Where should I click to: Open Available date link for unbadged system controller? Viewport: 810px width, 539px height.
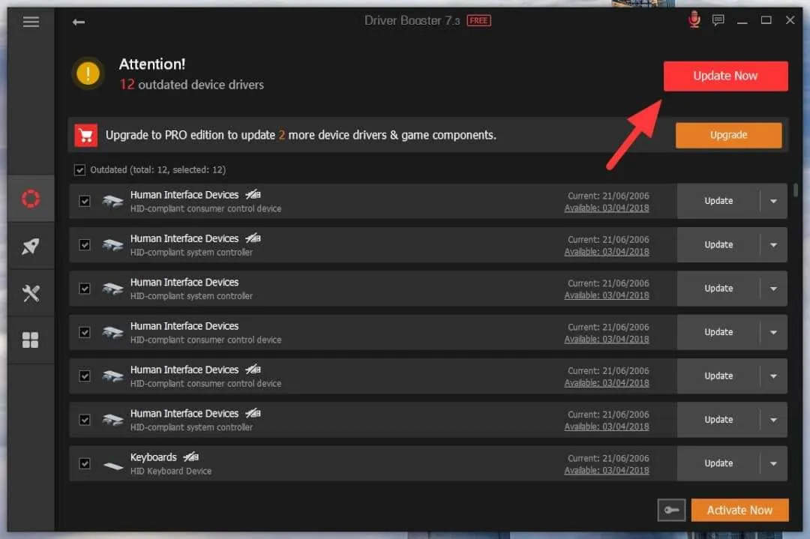pyautogui.click(x=607, y=295)
